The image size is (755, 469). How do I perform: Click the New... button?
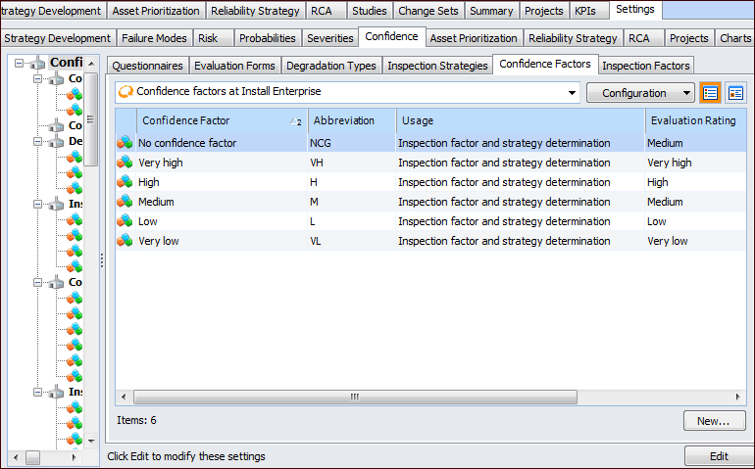[714, 421]
